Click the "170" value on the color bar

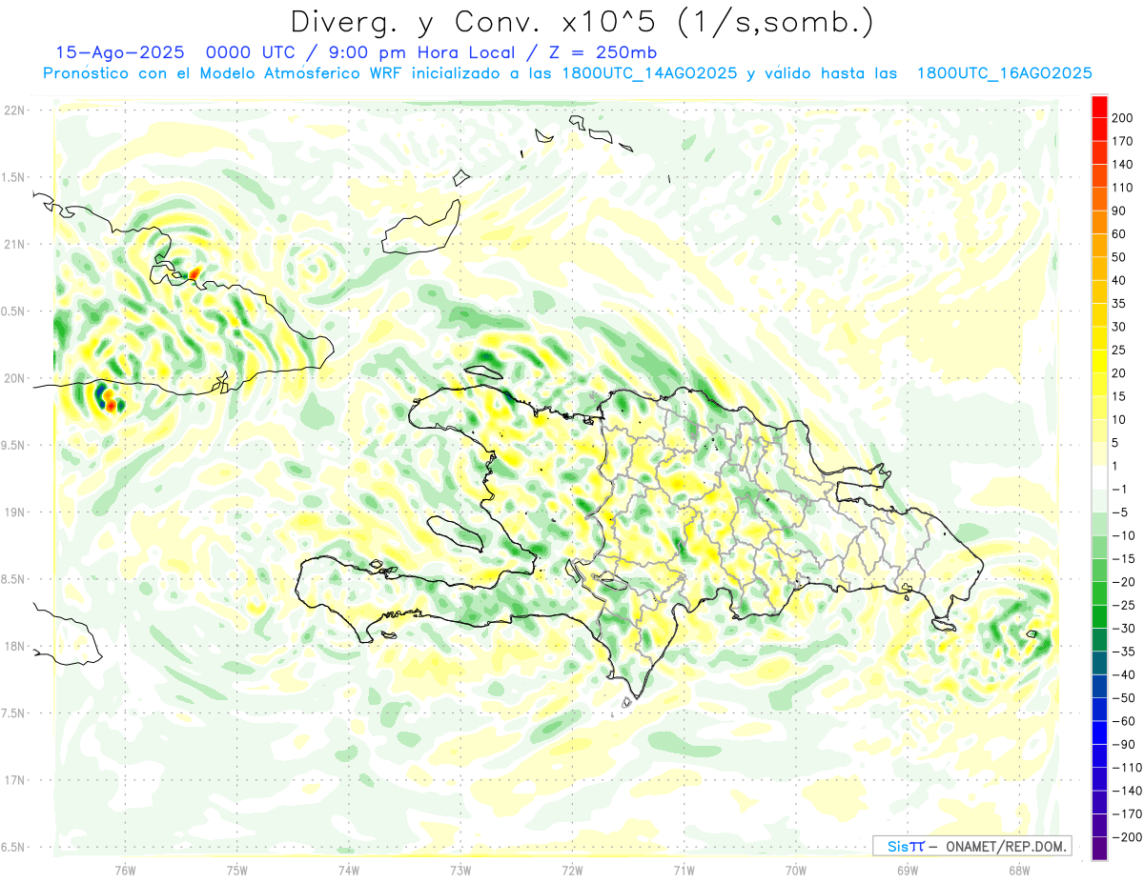coord(1122,141)
